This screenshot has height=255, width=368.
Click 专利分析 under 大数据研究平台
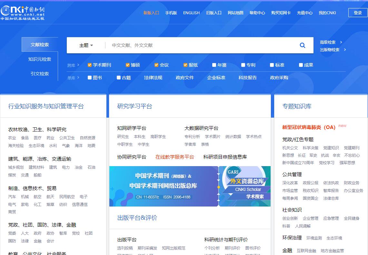pos(192,137)
